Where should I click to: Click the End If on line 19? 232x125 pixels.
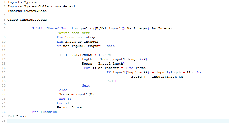113,81
